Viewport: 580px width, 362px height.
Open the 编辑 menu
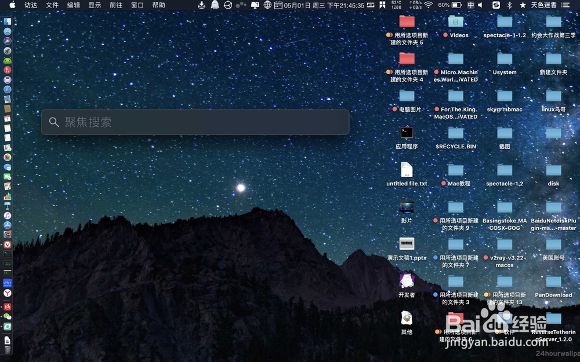tap(73, 5)
